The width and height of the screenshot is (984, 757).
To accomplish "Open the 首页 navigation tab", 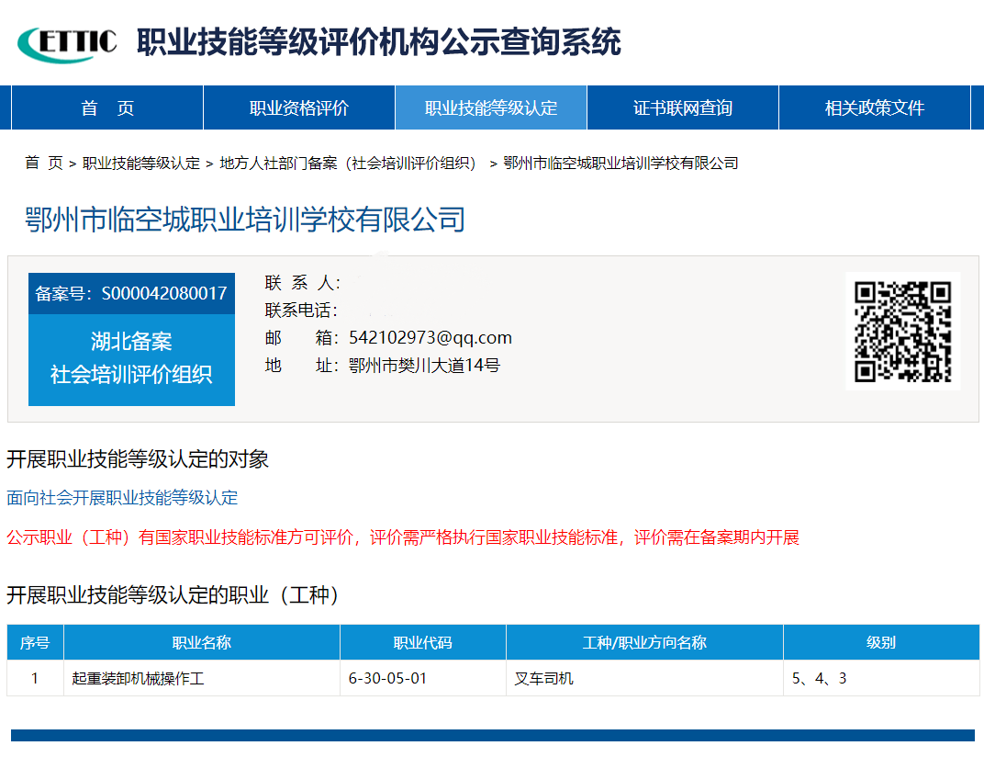I will click(107, 108).
